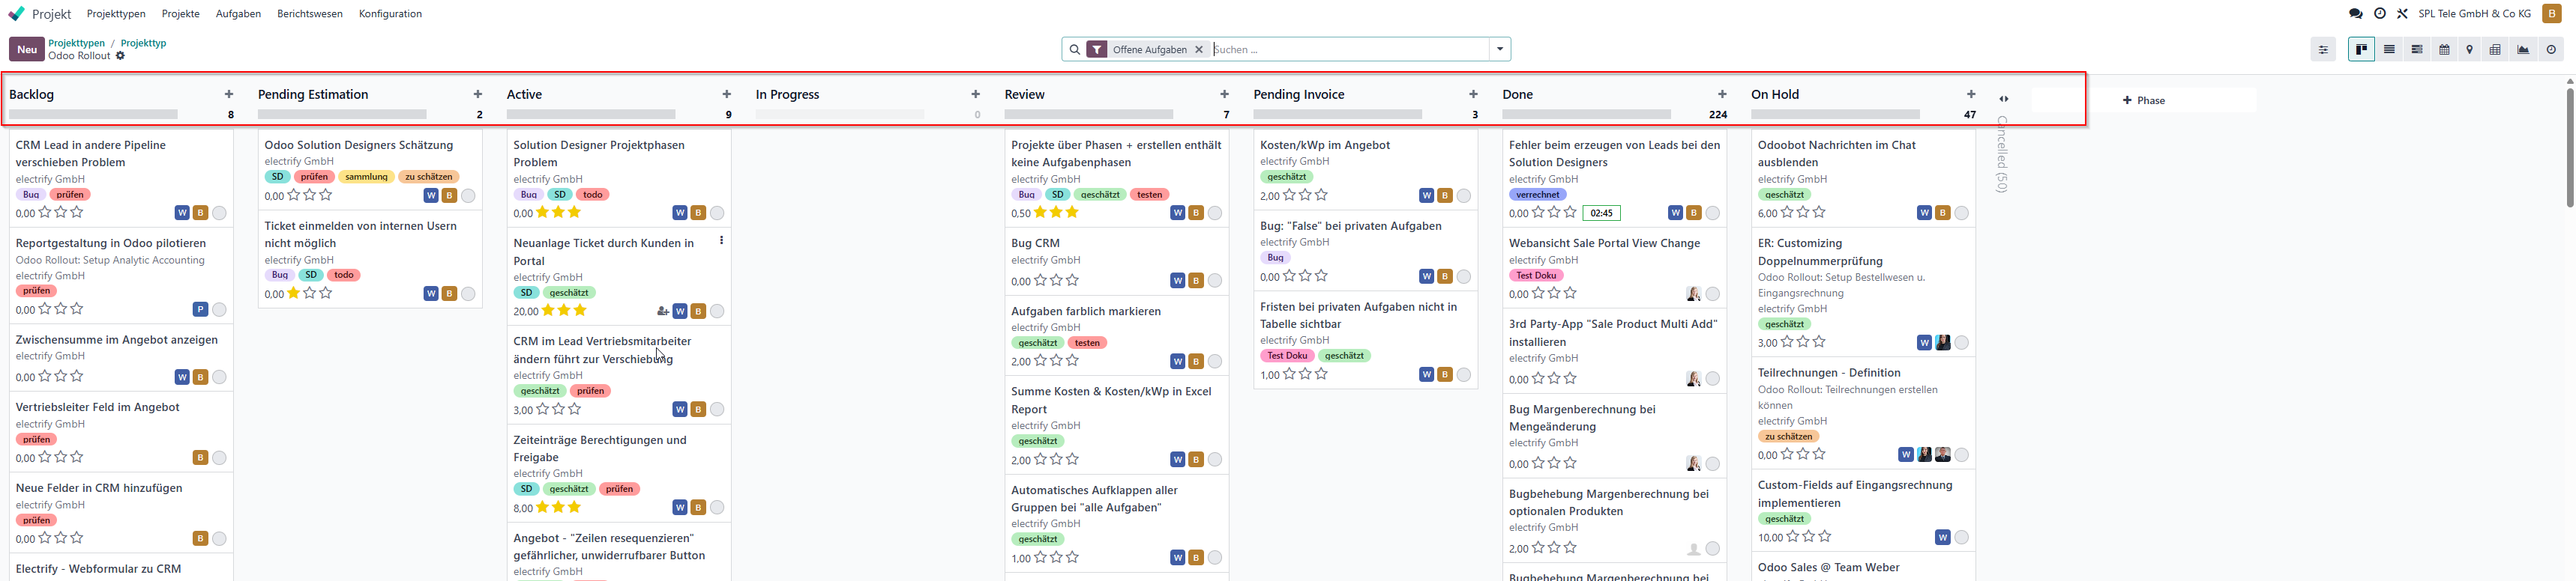Image resolution: width=2576 pixels, height=581 pixels.
Task: Open the Berichtswesen menu
Action: coord(310,14)
